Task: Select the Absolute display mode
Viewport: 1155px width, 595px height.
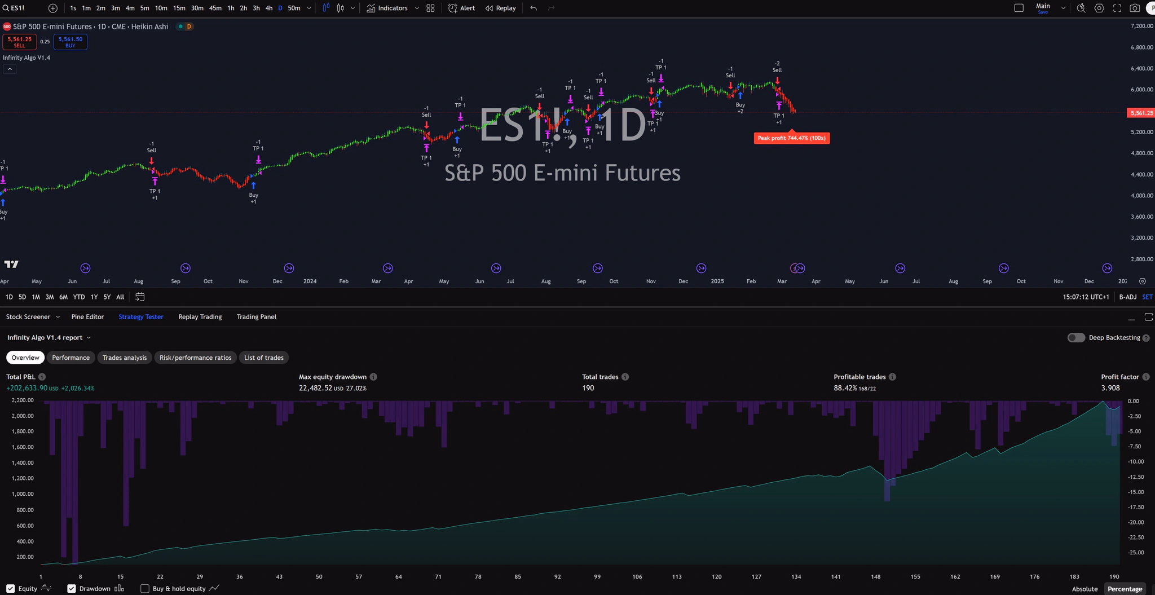Action: click(1085, 588)
